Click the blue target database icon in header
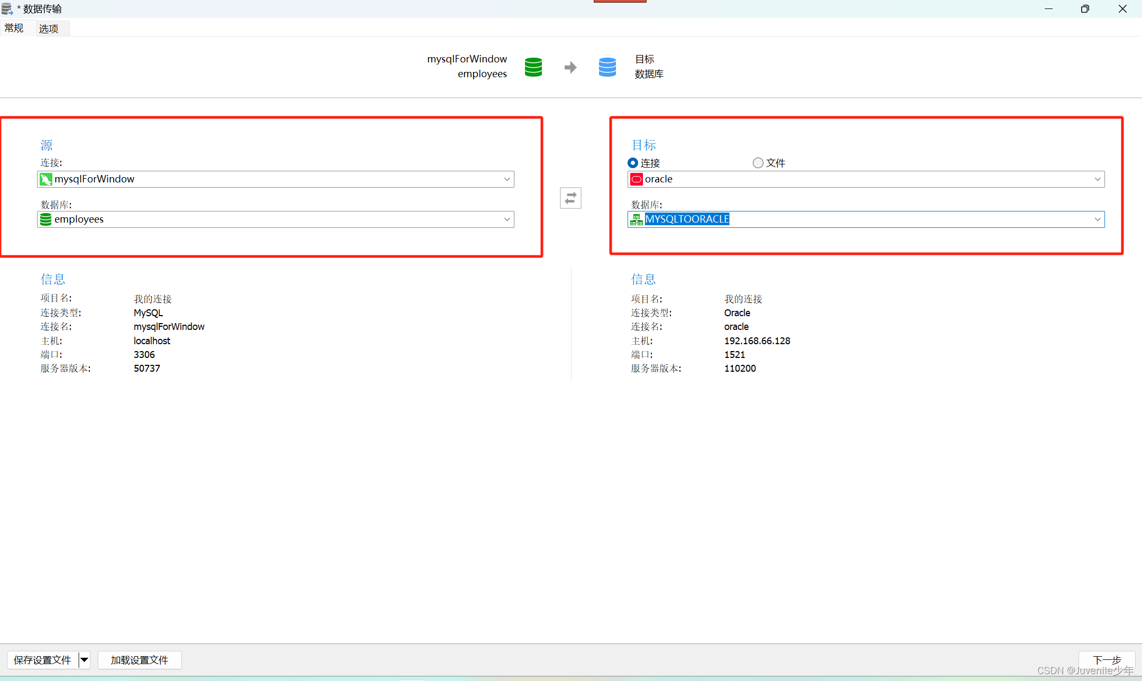 pos(607,67)
